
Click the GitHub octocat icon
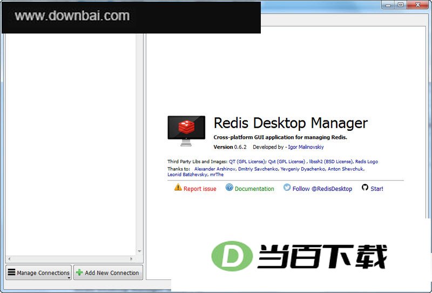pyautogui.click(x=365, y=188)
